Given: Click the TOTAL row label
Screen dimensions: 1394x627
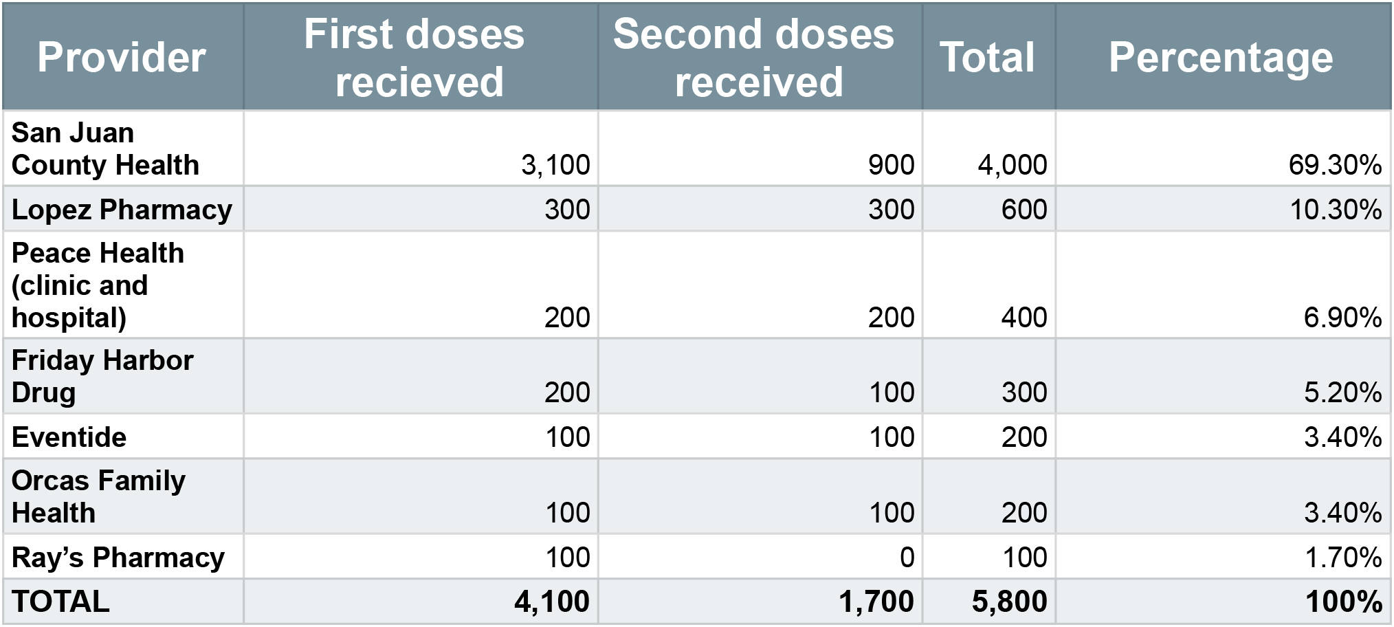Looking at the screenshot, I should pos(60,602).
